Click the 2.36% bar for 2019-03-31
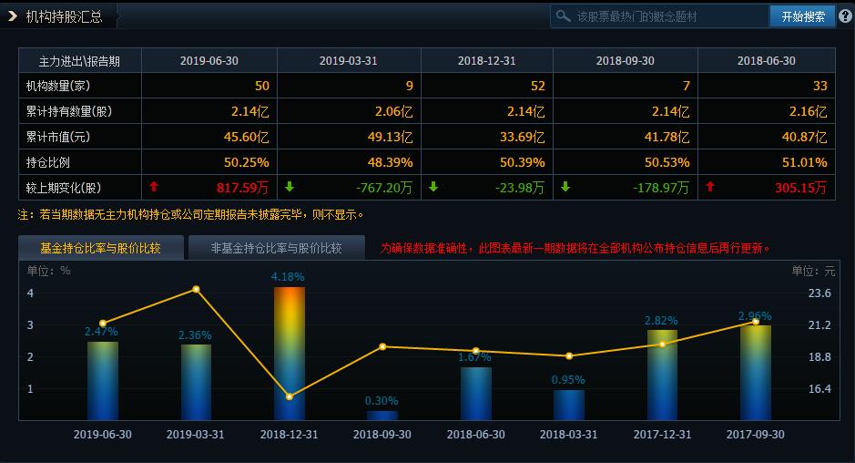The image size is (855, 463). click(x=197, y=382)
